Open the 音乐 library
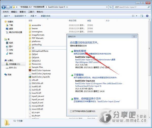 [10, 53]
